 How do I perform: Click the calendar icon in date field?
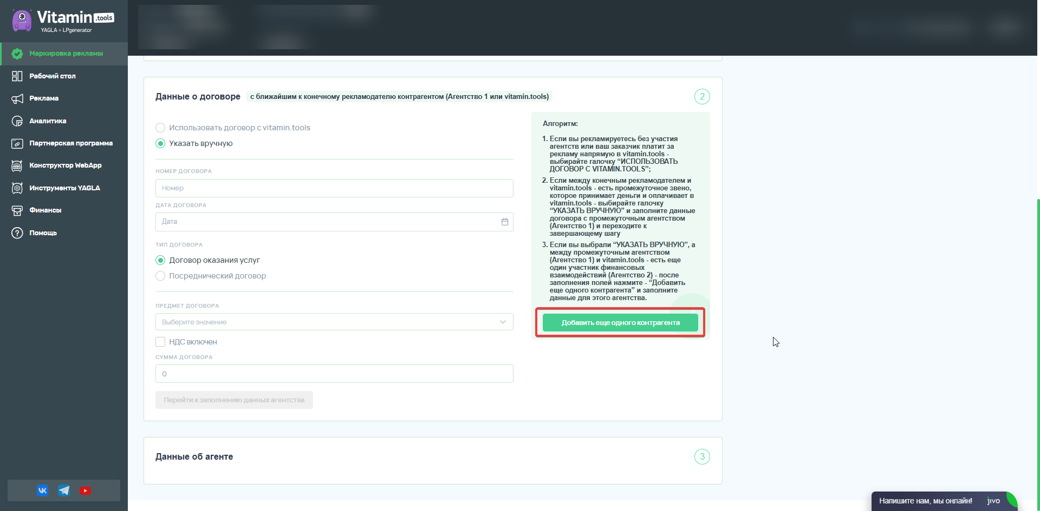click(505, 222)
